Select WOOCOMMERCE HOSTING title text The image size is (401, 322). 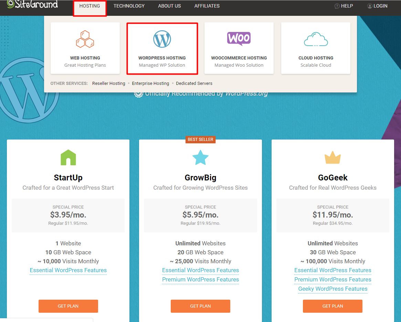click(x=239, y=58)
